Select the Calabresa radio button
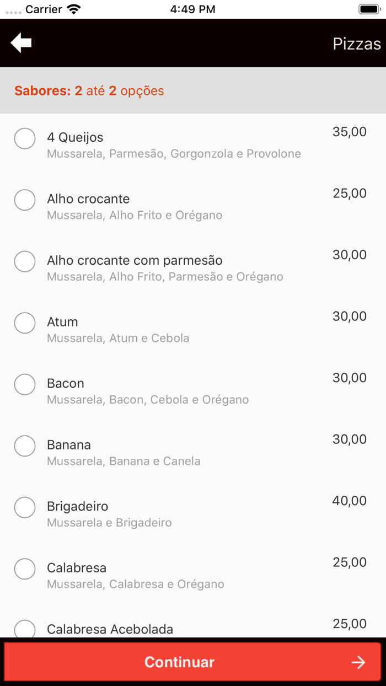The image size is (386, 686). click(25, 569)
